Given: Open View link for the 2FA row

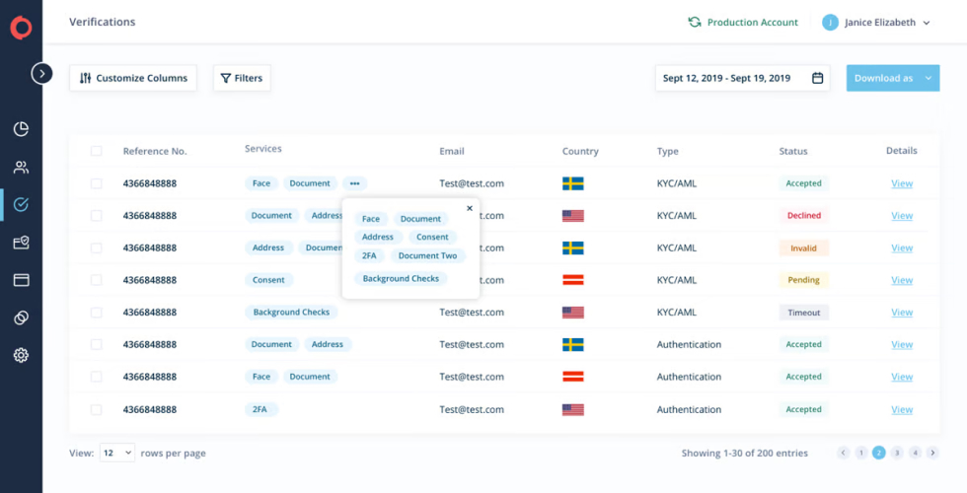Looking at the screenshot, I should click(902, 409).
